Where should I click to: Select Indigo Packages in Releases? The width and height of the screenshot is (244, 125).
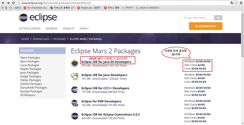tap(30, 76)
